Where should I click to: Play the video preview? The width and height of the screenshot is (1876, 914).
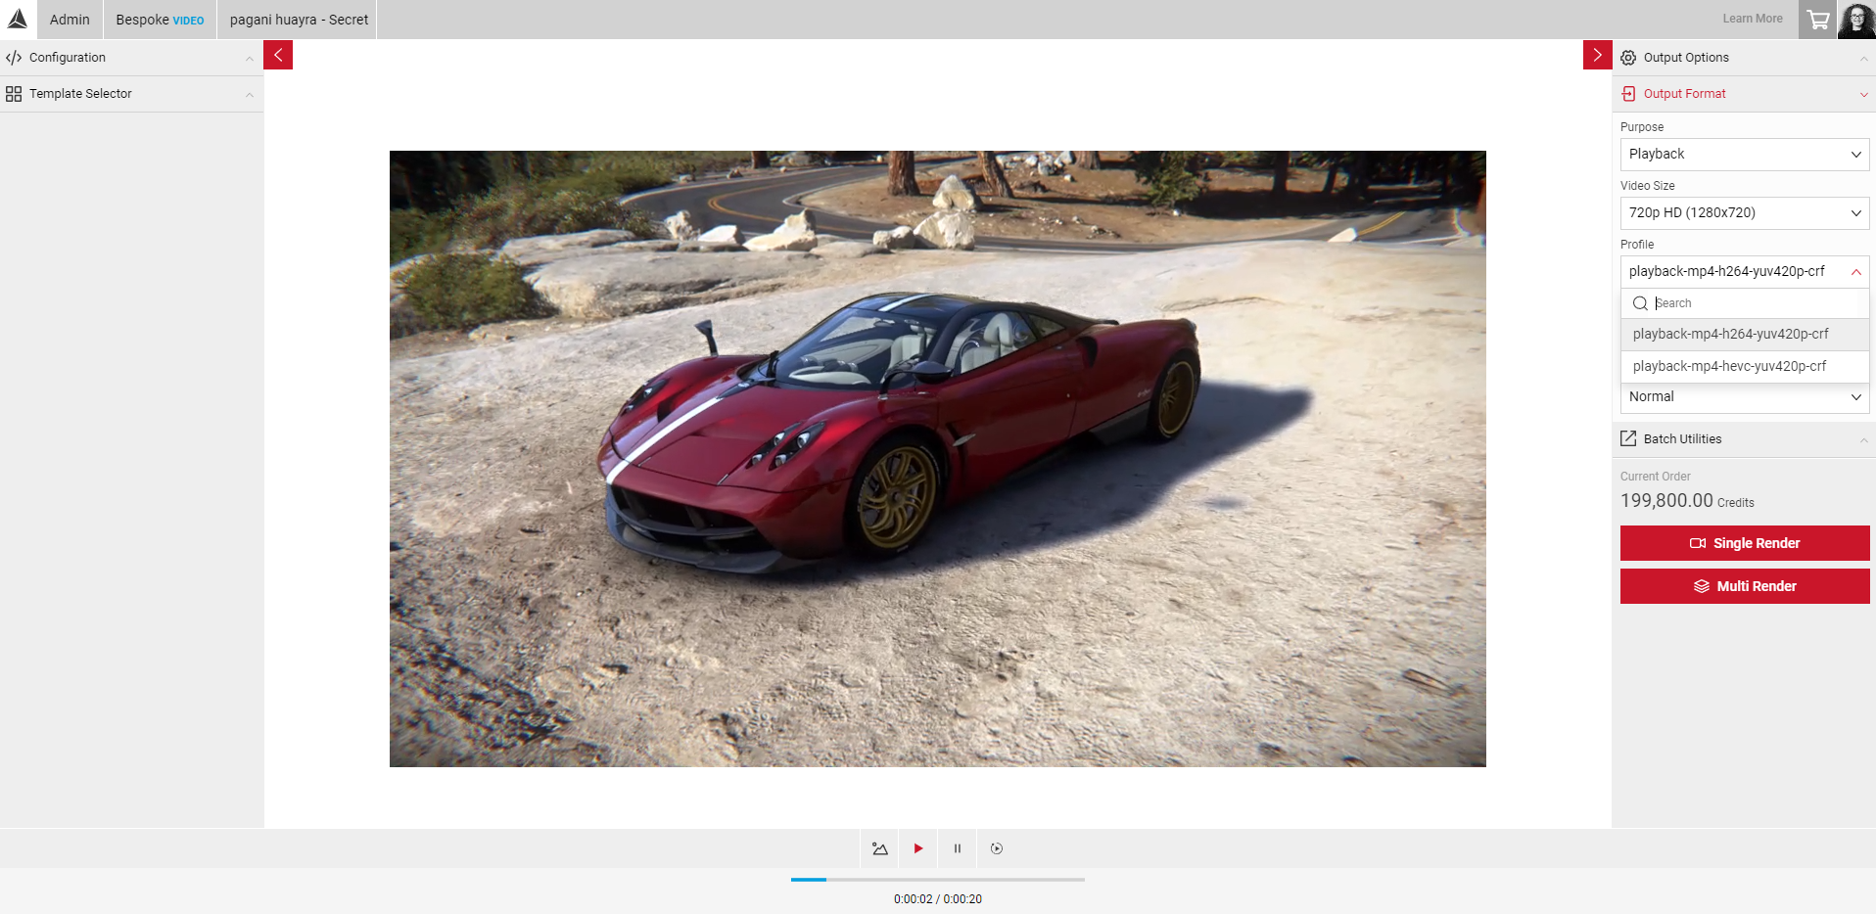pos(918,848)
